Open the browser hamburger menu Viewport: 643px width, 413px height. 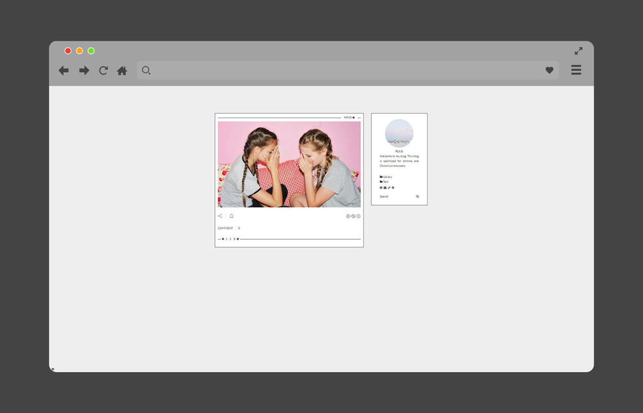[x=576, y=70]
